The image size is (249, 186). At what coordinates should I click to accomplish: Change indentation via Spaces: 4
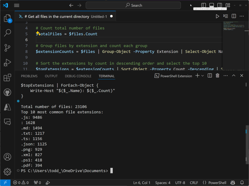point(163,183)
